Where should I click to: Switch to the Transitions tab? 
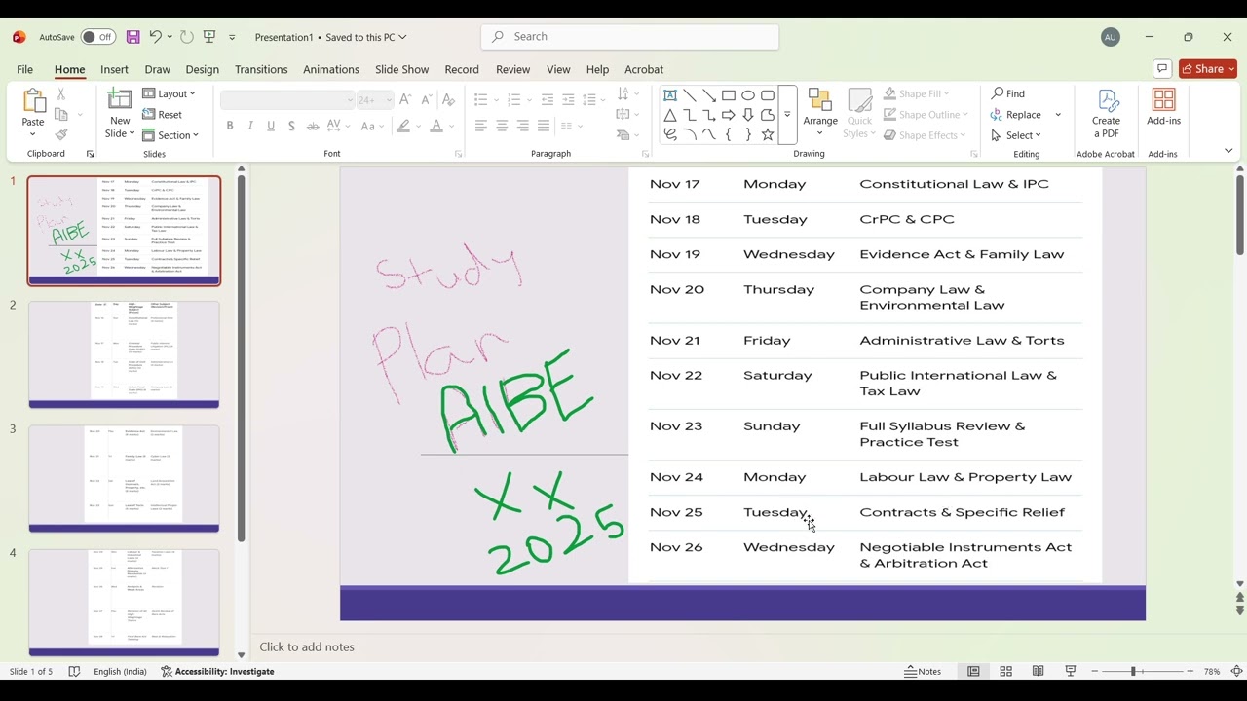(261, 69)
